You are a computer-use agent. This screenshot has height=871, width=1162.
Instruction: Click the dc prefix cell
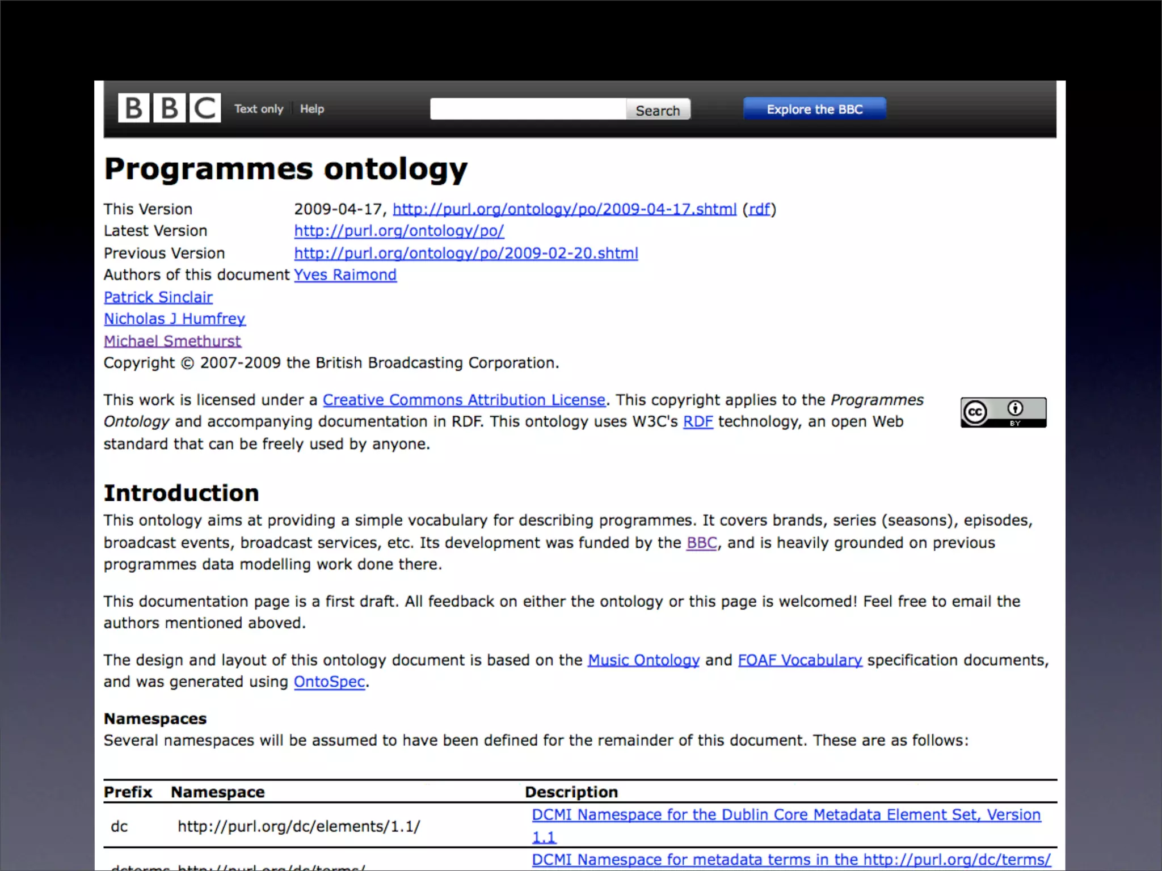click(119, 826)
